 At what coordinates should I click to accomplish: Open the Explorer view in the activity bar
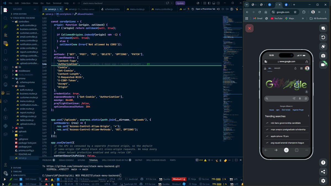click(x=5, y=10)
